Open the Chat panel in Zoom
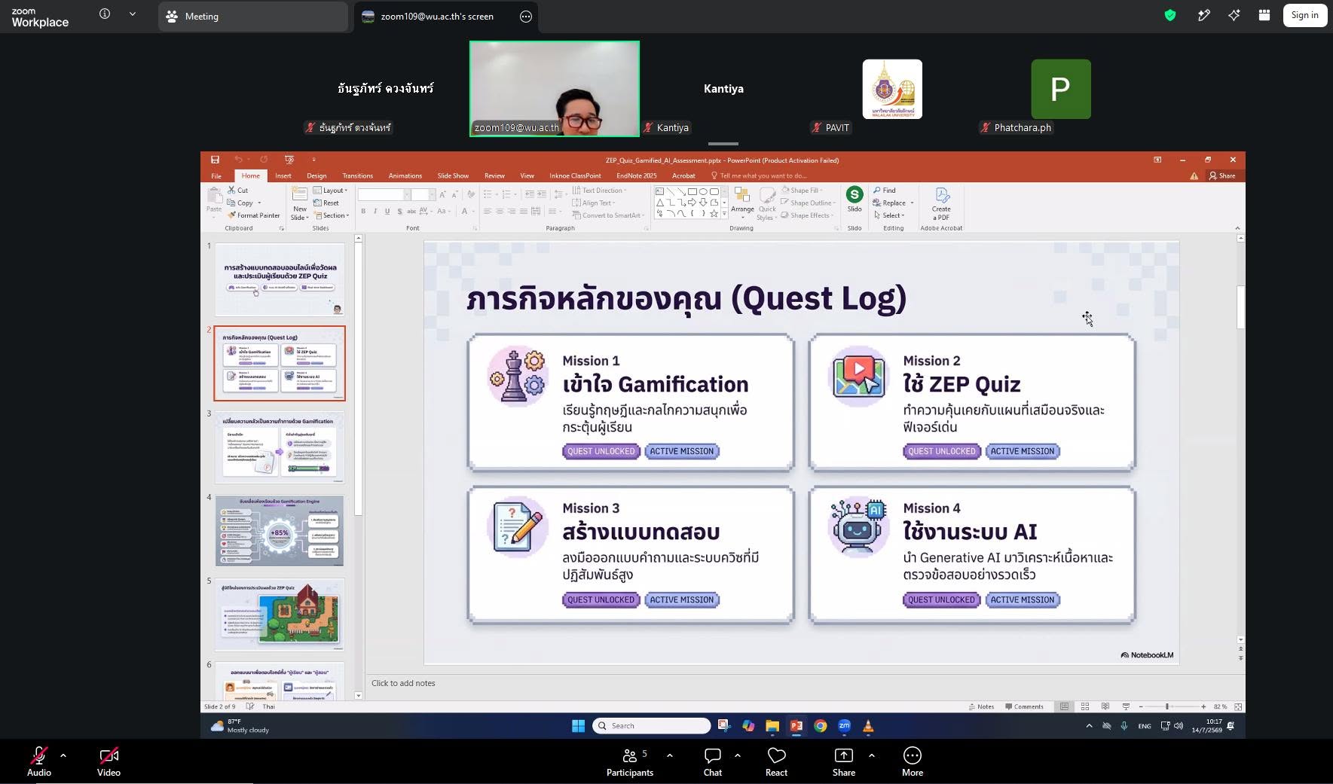Viewport: 1333px width, 784px height. click(713, 761)
